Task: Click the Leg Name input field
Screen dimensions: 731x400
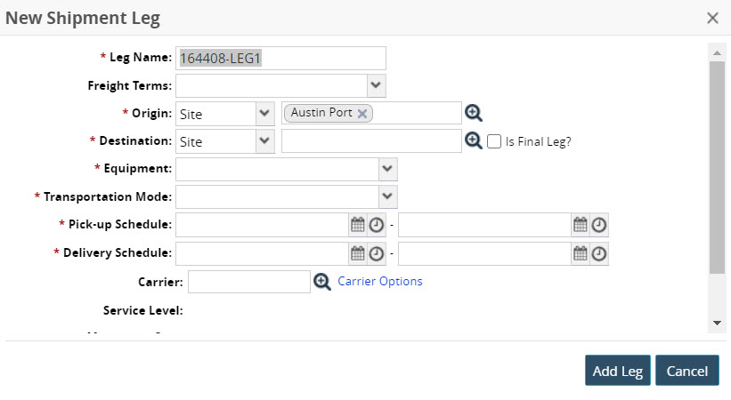Action: point(280,58)
